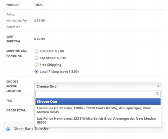Viewport: 168px width, 139px height.
Task: Select the Local Pickup radio button
Action: pos(37,72)
